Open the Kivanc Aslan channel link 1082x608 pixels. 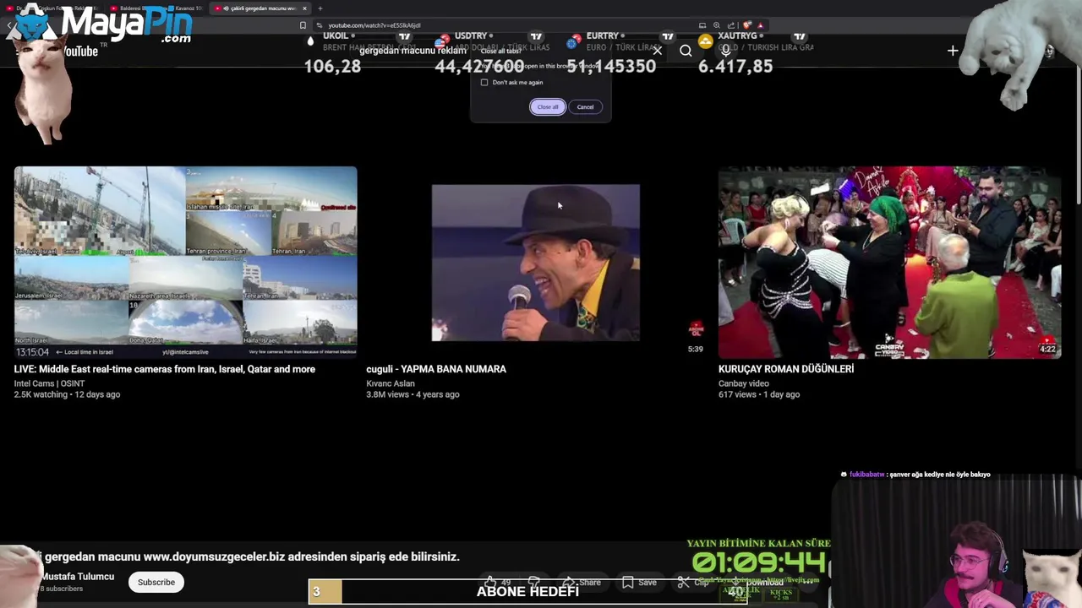[391, 383]
